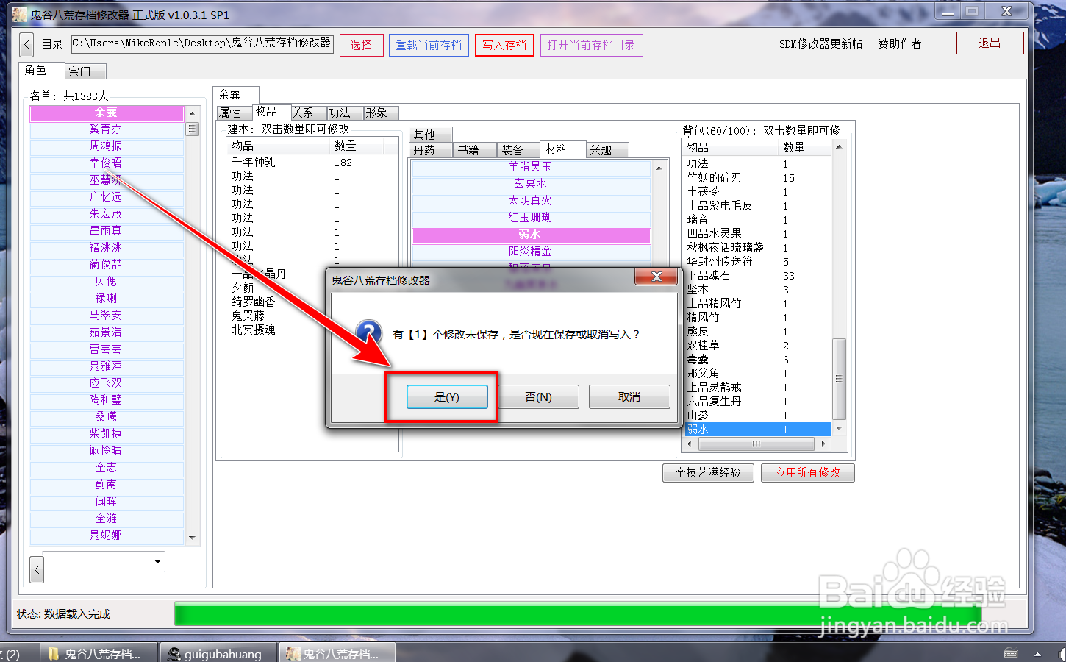Select character 茹景浩 in name list
Screen dimensions: 1066x662
pos(107,332)
